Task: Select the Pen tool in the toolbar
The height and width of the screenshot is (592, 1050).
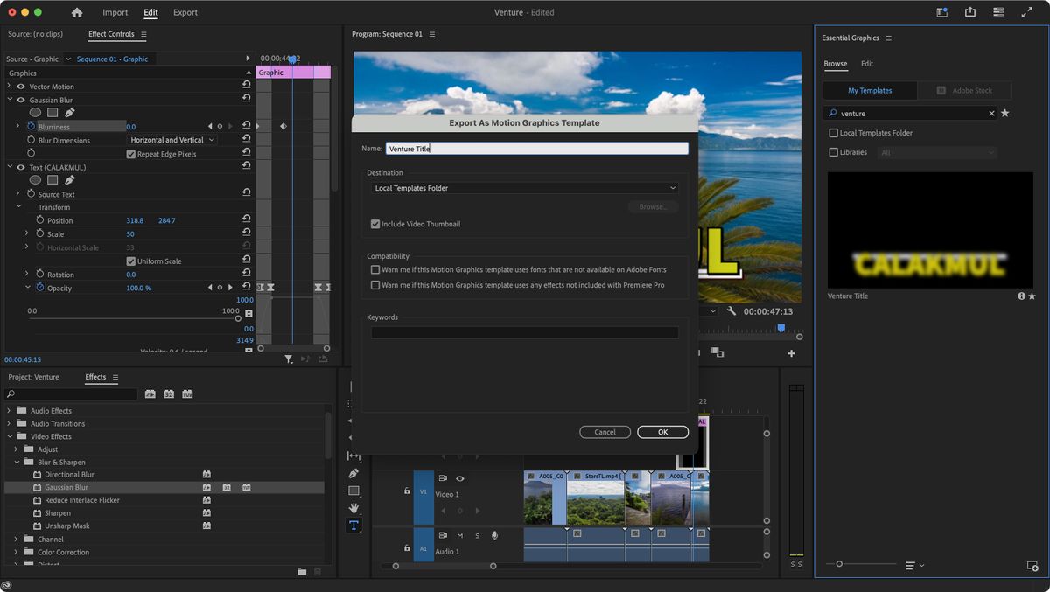Action: (353, 473)
